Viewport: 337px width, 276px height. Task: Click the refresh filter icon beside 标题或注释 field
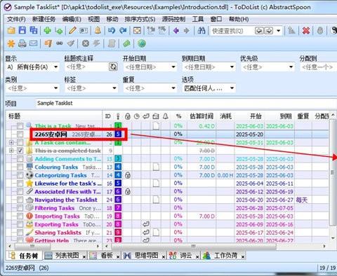pos(113,67)
